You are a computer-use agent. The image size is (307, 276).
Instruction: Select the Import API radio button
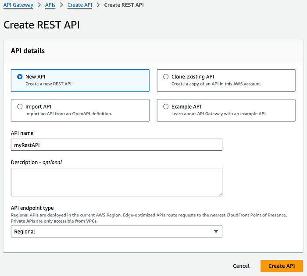coord(20,106)
